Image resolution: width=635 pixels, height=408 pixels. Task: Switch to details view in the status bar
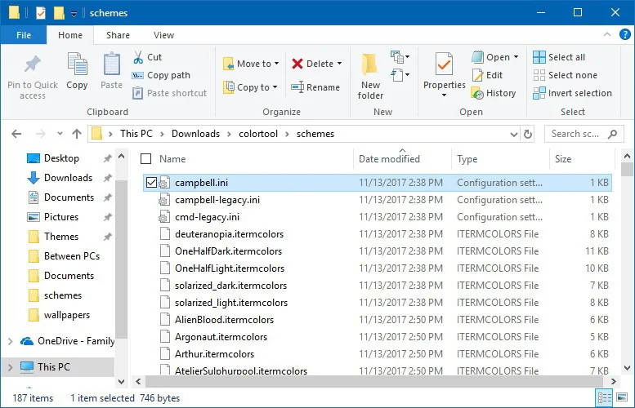[x=604, y=398]
